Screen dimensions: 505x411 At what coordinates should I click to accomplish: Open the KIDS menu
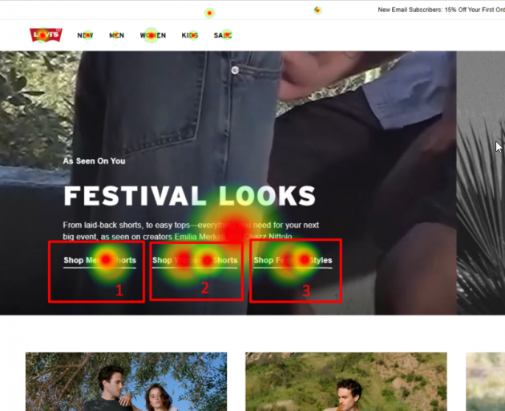coord(190,35)
